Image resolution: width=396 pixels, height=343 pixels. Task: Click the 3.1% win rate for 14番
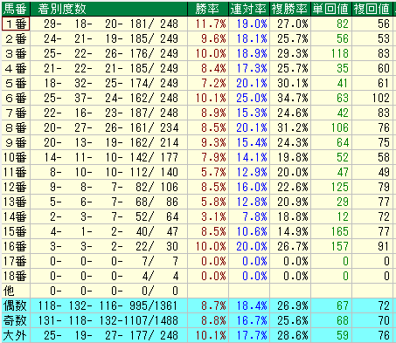tap(208, 216)
